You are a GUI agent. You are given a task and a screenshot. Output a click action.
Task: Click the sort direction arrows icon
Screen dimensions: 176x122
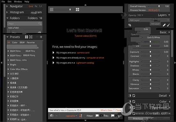pyautogui.click(x=81, y=116)
